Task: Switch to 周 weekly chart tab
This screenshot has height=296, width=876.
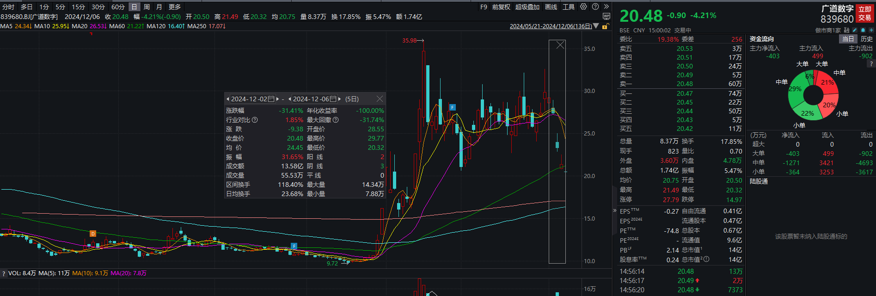Action: tap(147, 7)
